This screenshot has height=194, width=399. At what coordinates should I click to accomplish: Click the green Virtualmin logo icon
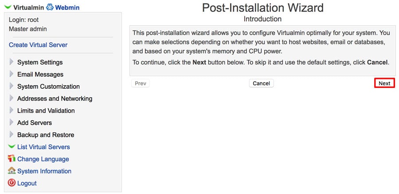[8, 8]
